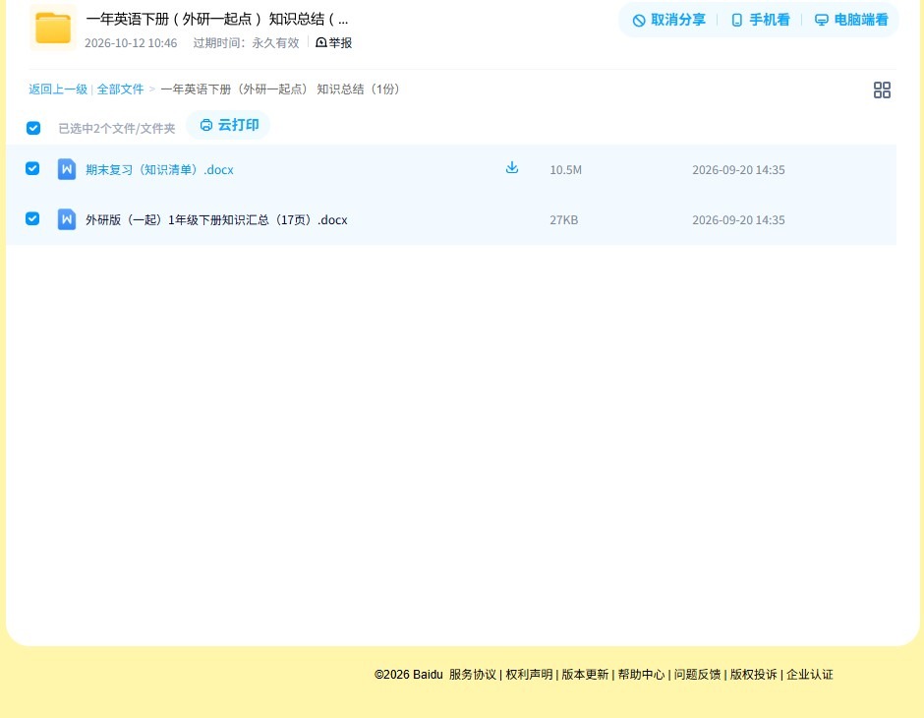The image size is (924, 718).
Task: Open file 期末复习（知识清单）.docx
Action: pos(159,170)
